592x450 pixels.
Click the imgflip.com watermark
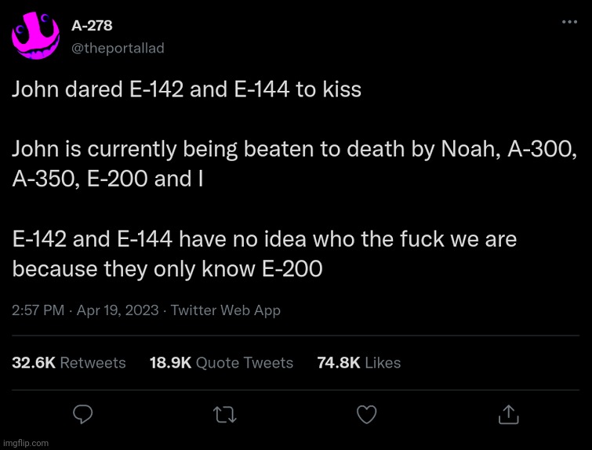pos(25,443)
